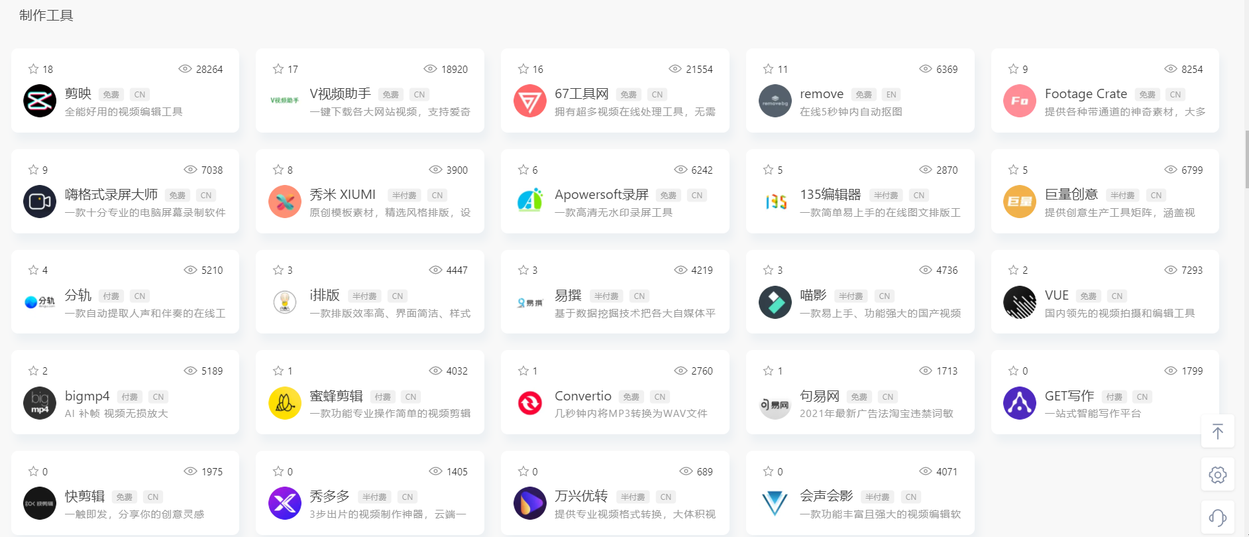
Task: Click the 付费 tag on 分轨
Action: 111,296
